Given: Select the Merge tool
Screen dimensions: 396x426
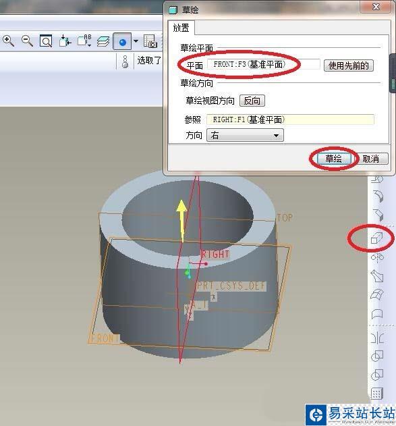Looking at the screenshot, I should (x=377, y=356).
